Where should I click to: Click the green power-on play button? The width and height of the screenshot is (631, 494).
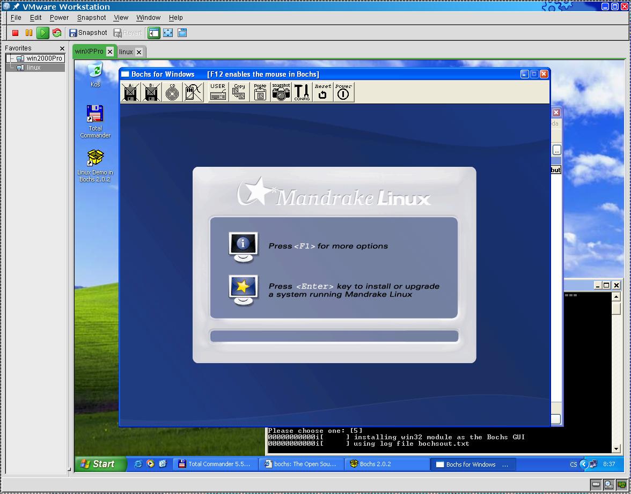coord(43,33)
